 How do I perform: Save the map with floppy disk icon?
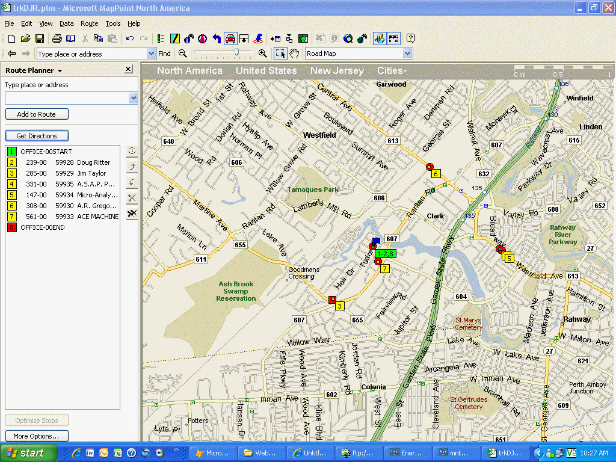(x=39, y=38)
